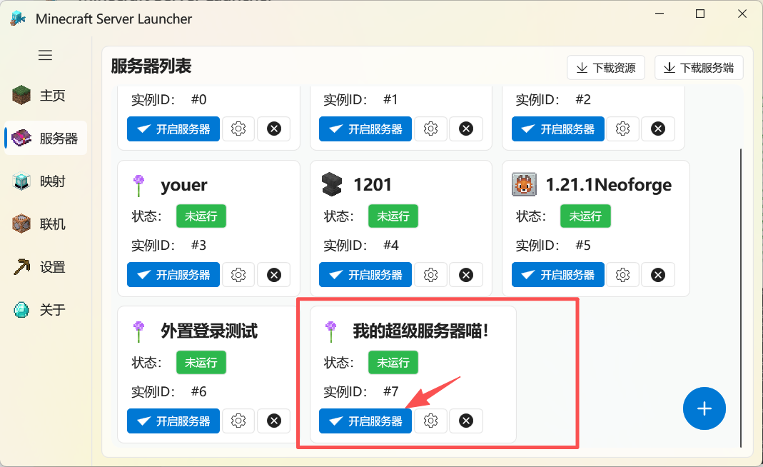Open the 关于 about page

(46, 310)
